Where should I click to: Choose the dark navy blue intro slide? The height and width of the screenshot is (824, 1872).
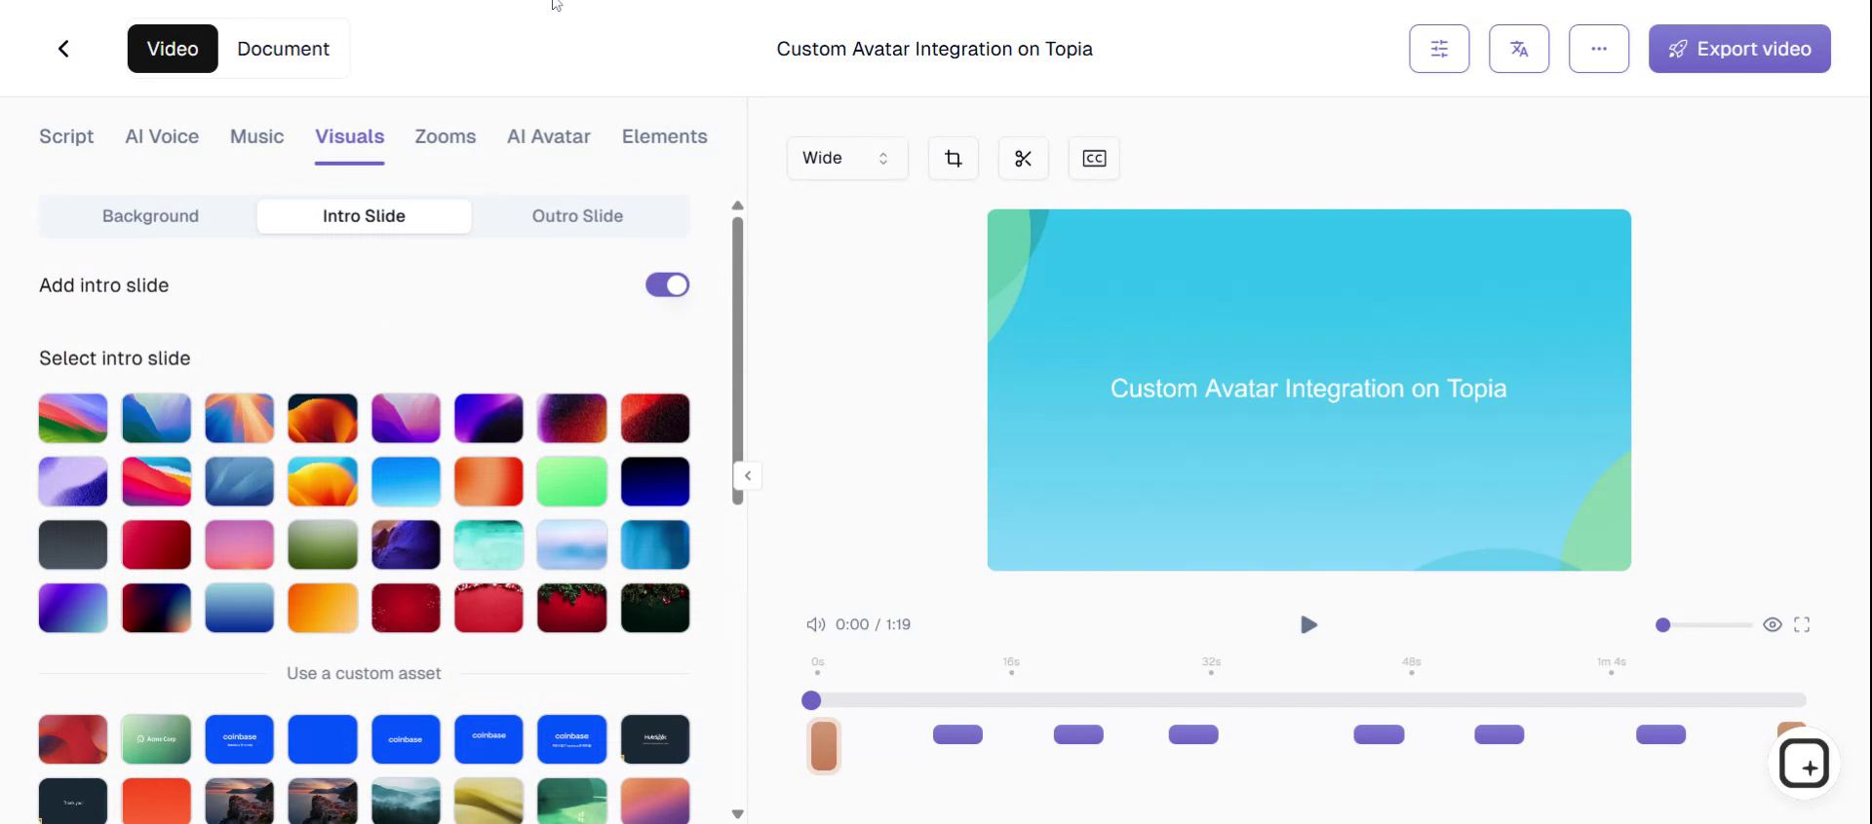(x=655, y=481)
